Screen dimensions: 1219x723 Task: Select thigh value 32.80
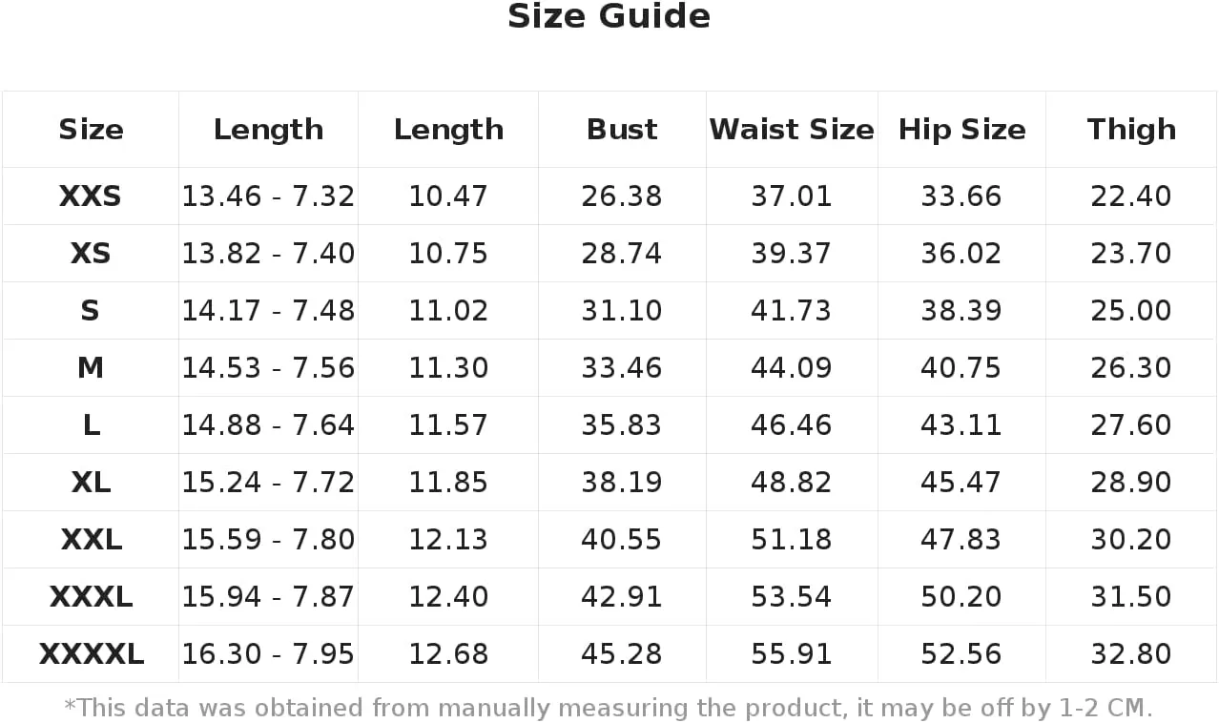1131,654
